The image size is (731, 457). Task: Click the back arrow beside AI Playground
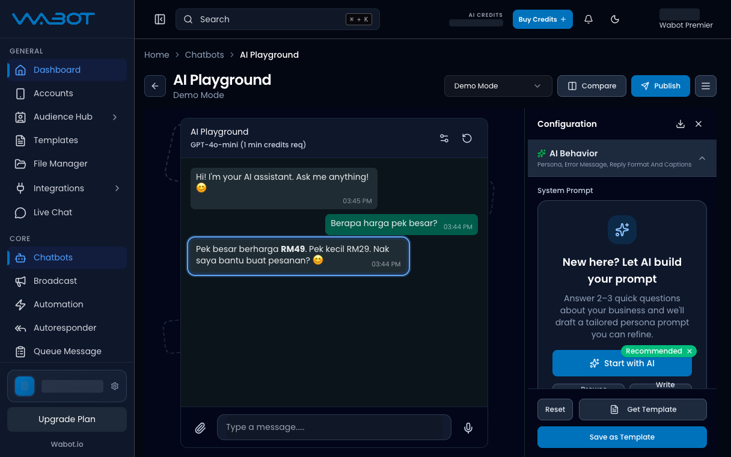[155, 86]
